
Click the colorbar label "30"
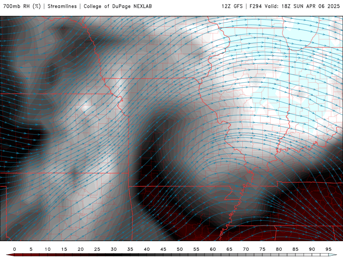114,249
